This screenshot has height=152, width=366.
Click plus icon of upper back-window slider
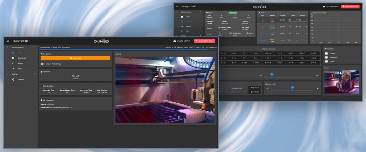point(317,75)
